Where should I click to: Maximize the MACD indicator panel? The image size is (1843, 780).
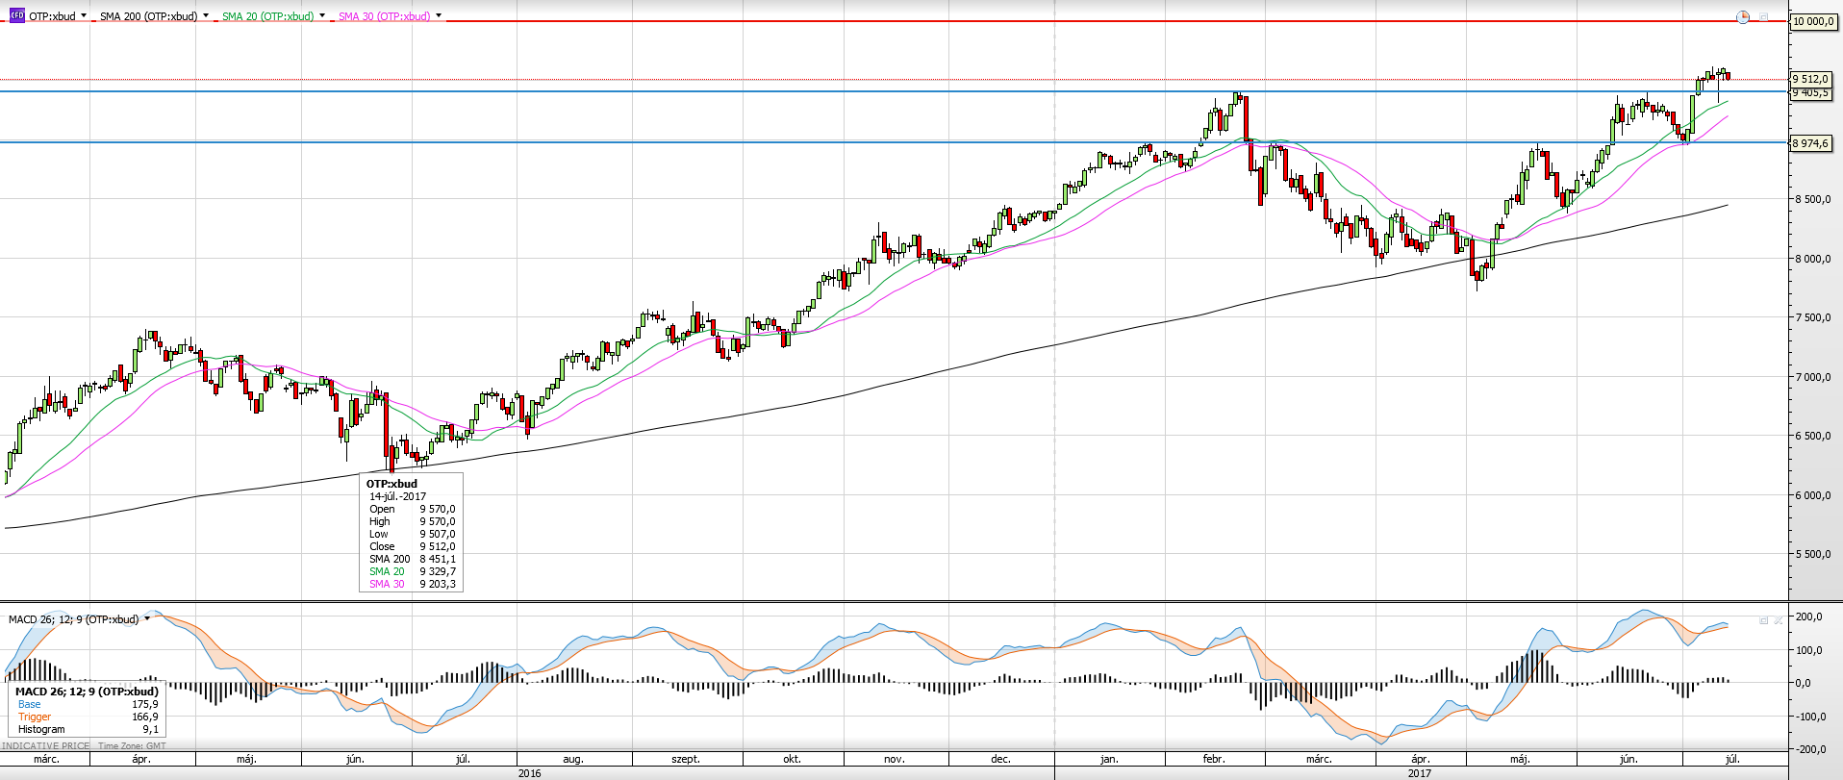pyautogui.click(x=1764, y=620)
